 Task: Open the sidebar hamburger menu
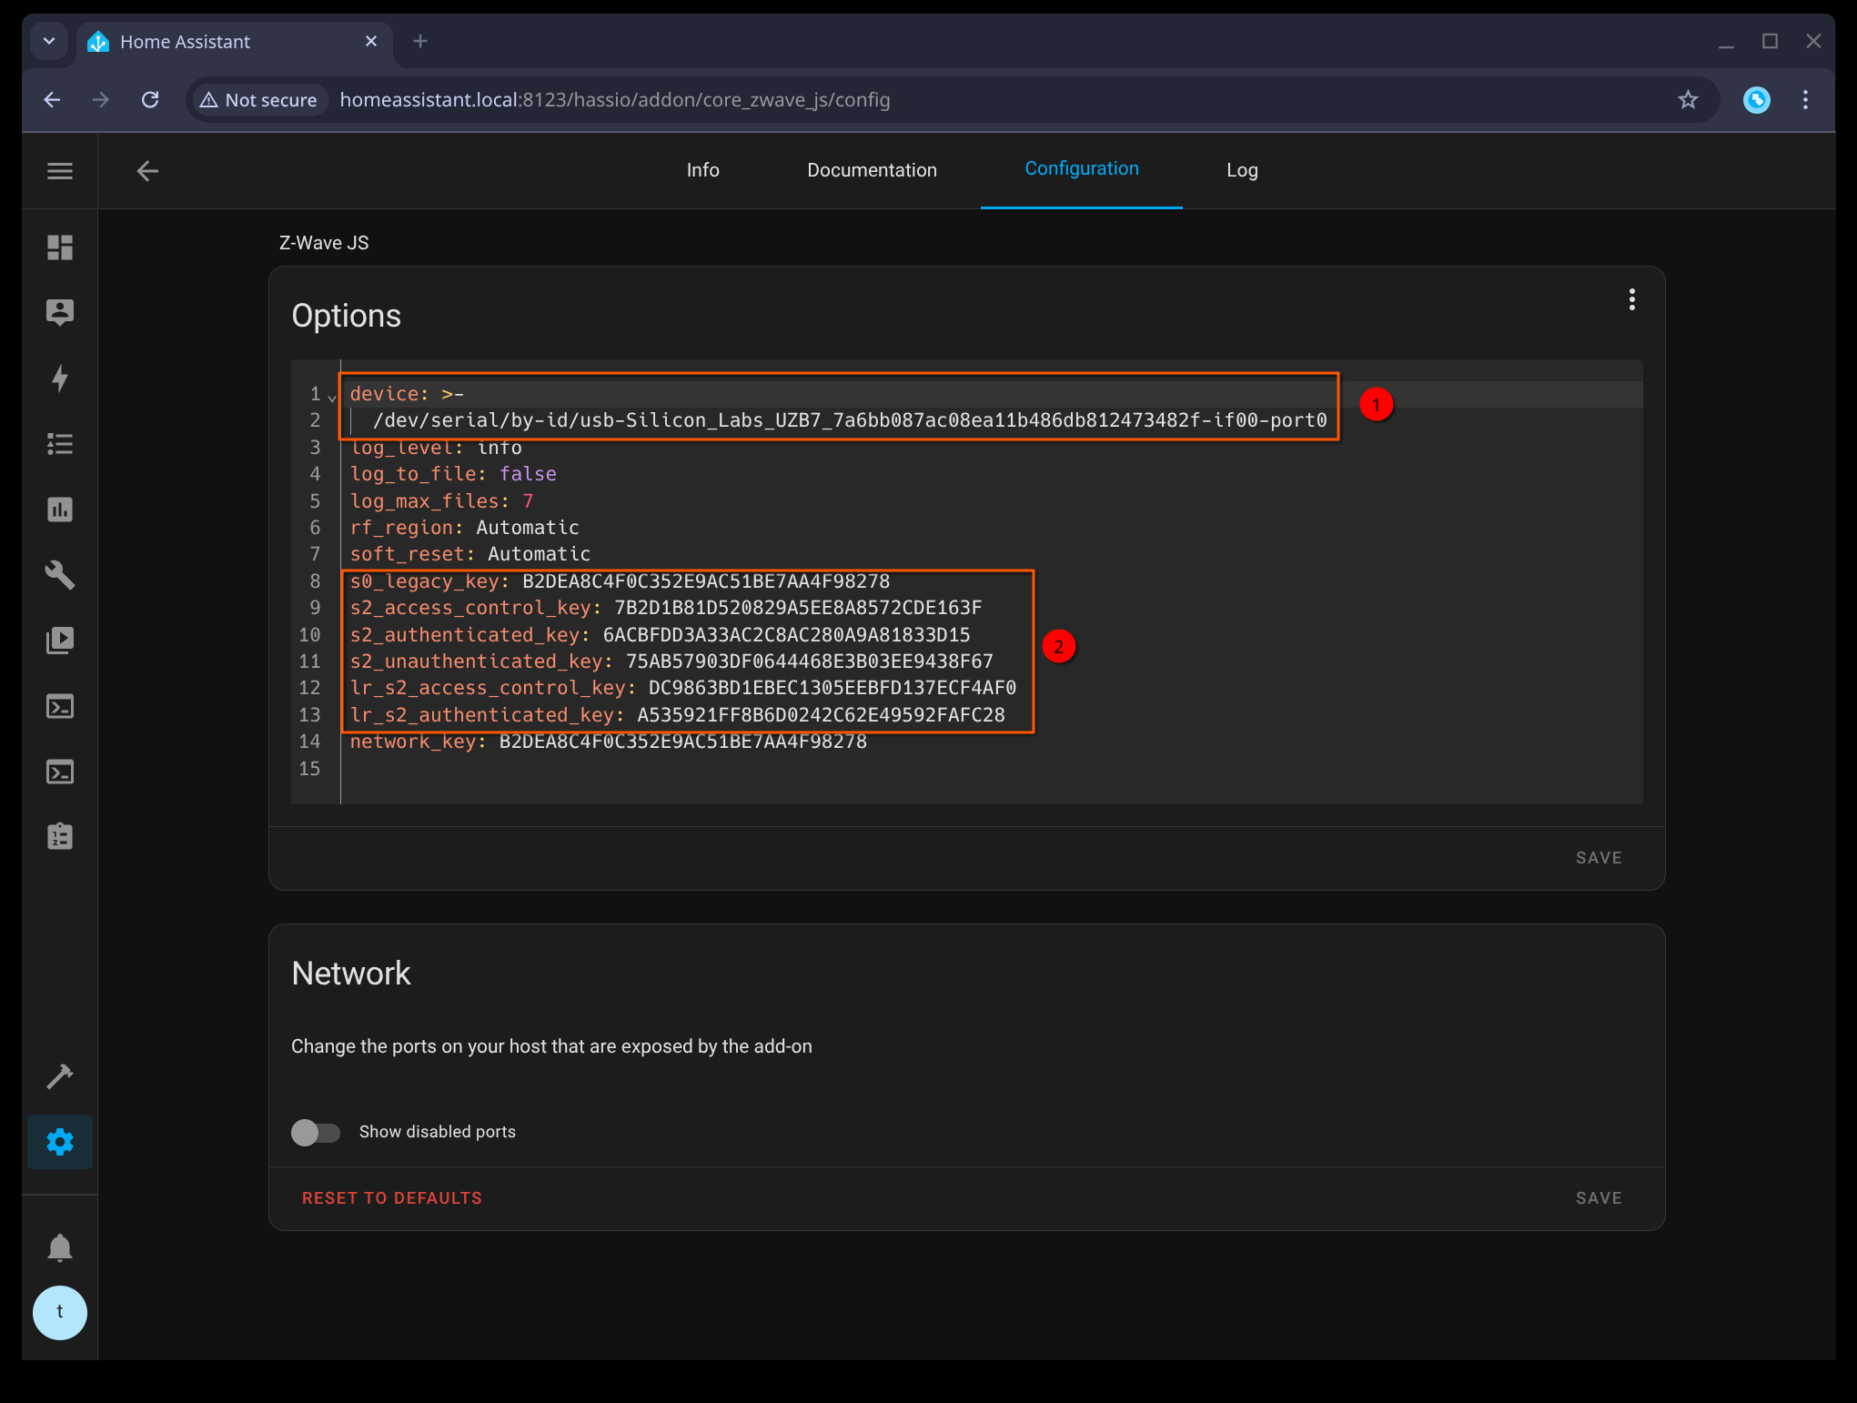coord(60,171)
